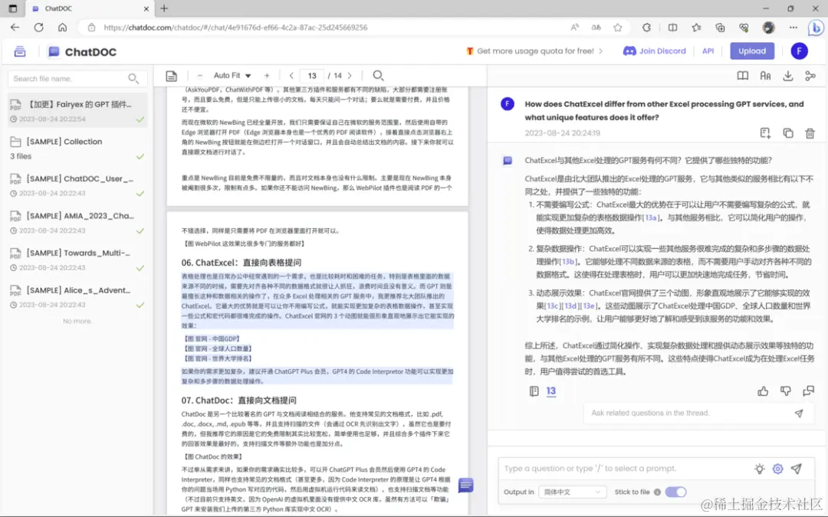828x517 pixels.
Task: Zoom in the PDF with plus button
Action: pyautogui.click(x=267, y=75)
